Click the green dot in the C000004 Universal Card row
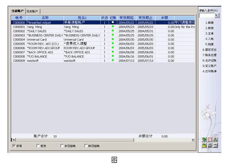The width and height of the screenshot is (233, 165). 113,39
